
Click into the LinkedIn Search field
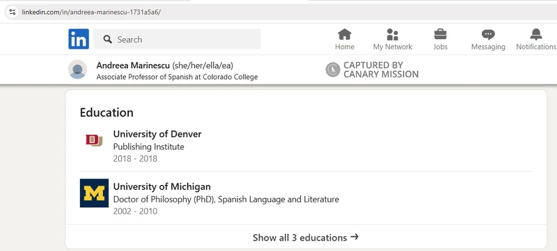tap(177, 39)
